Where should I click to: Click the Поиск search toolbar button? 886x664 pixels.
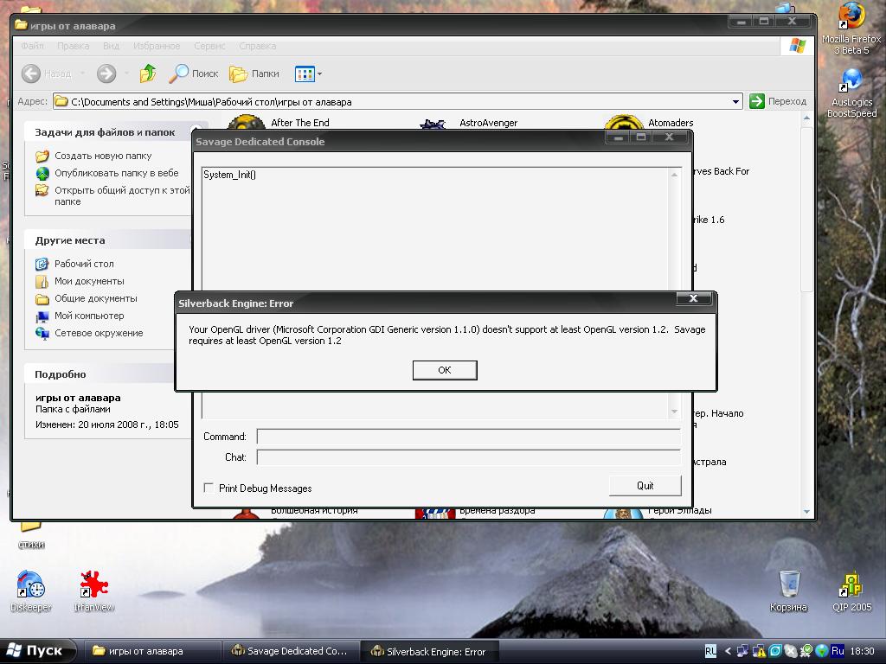[194, 74]
